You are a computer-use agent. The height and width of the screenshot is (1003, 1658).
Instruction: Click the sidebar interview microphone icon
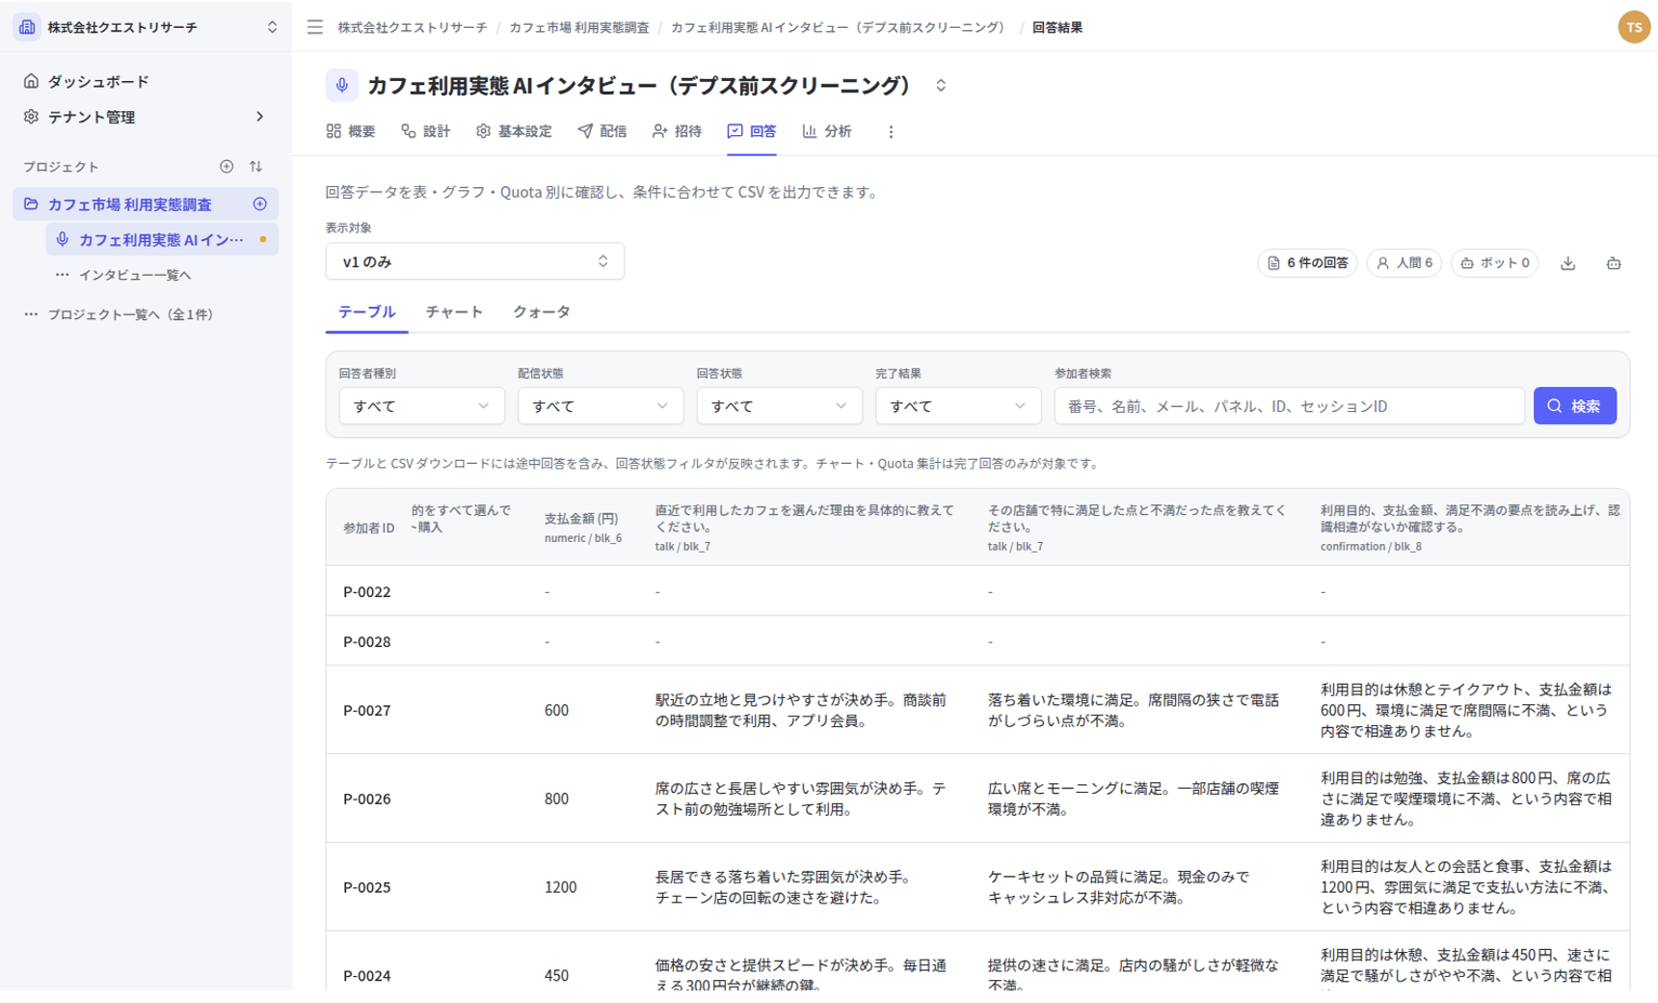pos(63,239)
